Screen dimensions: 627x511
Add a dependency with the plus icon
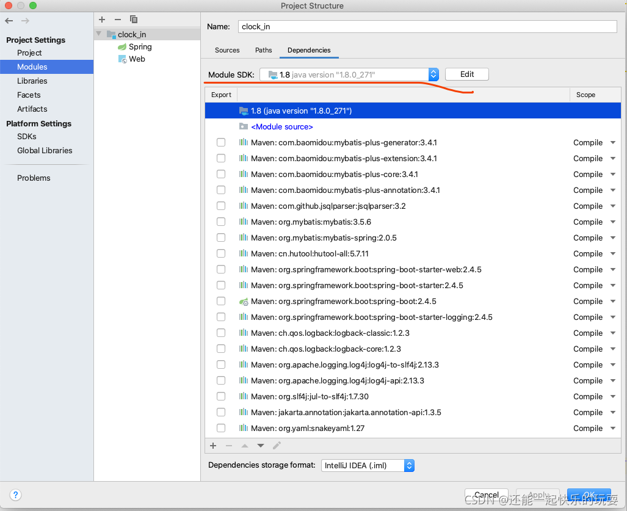(x=213, y=446)
